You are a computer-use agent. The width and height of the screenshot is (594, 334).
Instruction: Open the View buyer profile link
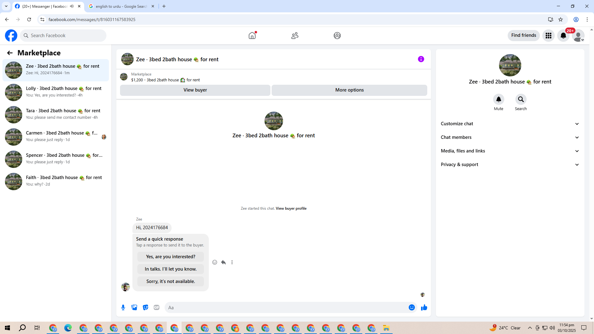pos(291,208)
